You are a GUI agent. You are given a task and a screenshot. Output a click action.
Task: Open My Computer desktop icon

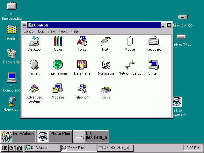click(12, 77)
